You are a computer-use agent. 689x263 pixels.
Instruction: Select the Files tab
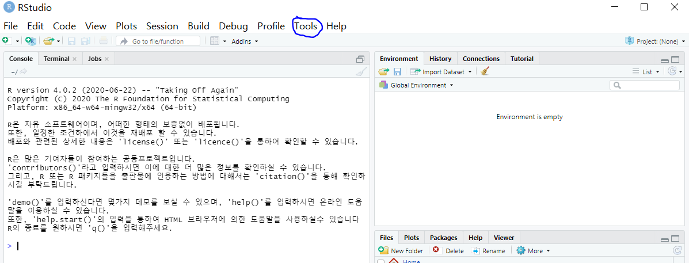point(386,238)
